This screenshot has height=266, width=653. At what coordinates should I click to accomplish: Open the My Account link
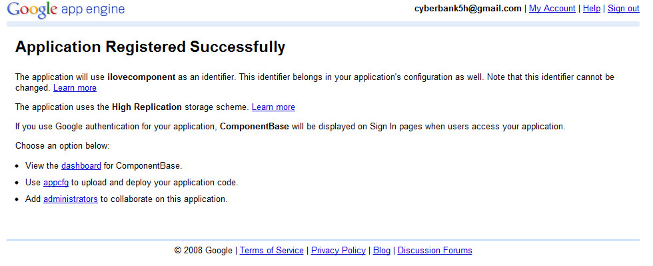552,9
